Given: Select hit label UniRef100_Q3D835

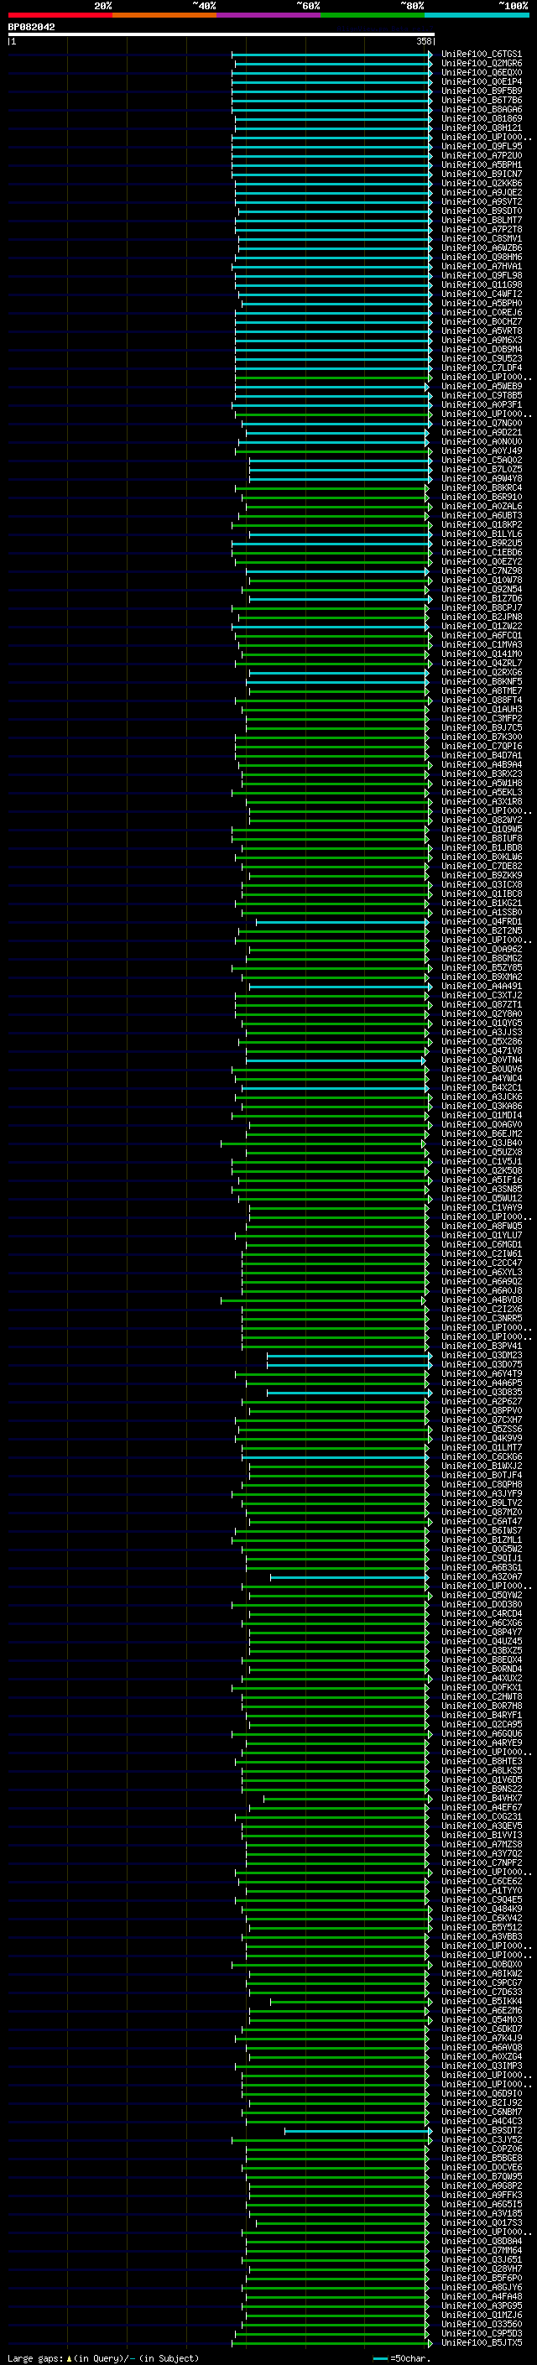Looking at the screenshot, I should 481,1392.
